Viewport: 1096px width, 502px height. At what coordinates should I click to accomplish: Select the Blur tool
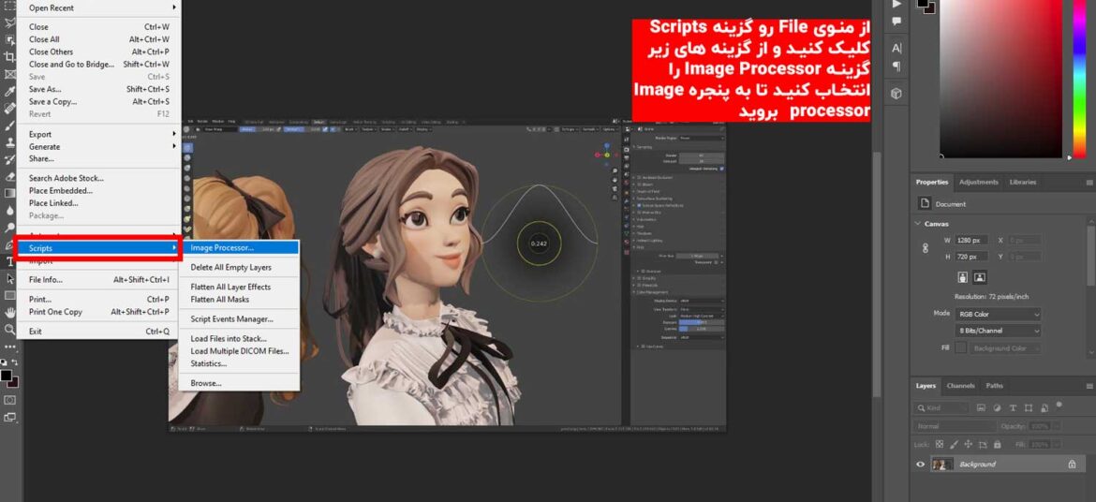9,210
